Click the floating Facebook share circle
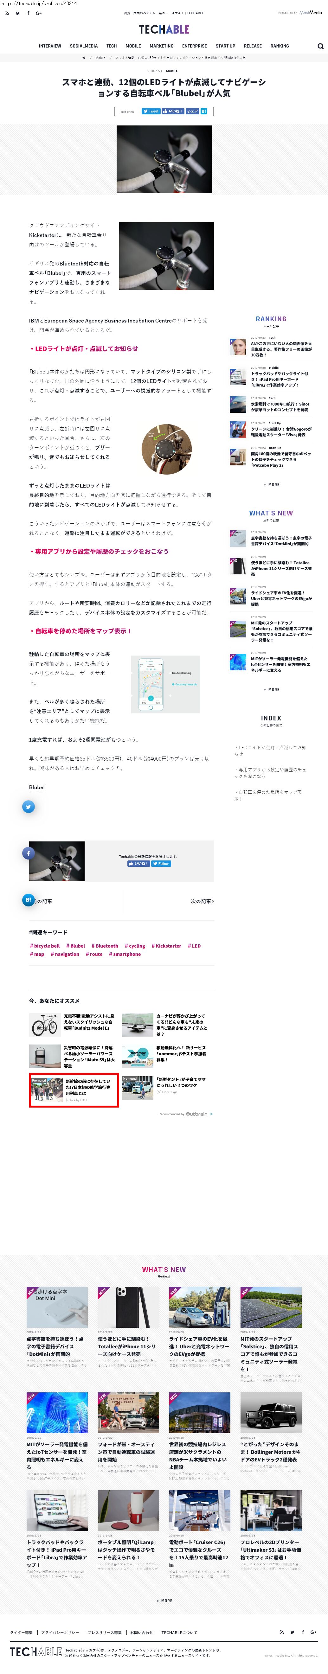This screenshot has width=328, height=1674. (x=29, y=853)
